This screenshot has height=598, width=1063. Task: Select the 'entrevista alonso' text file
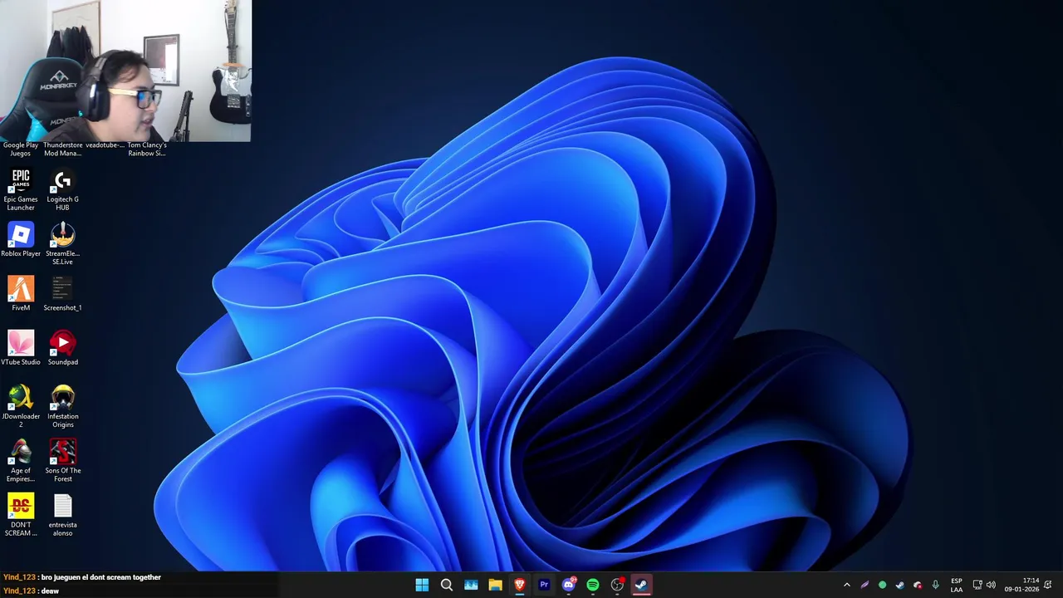[62, 515]
